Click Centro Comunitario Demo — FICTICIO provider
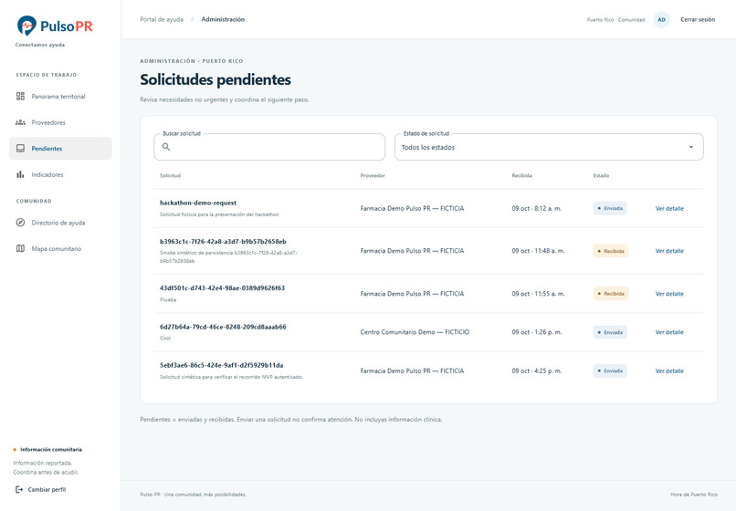This screenshot has width=736, height=511. click(415, 332)
